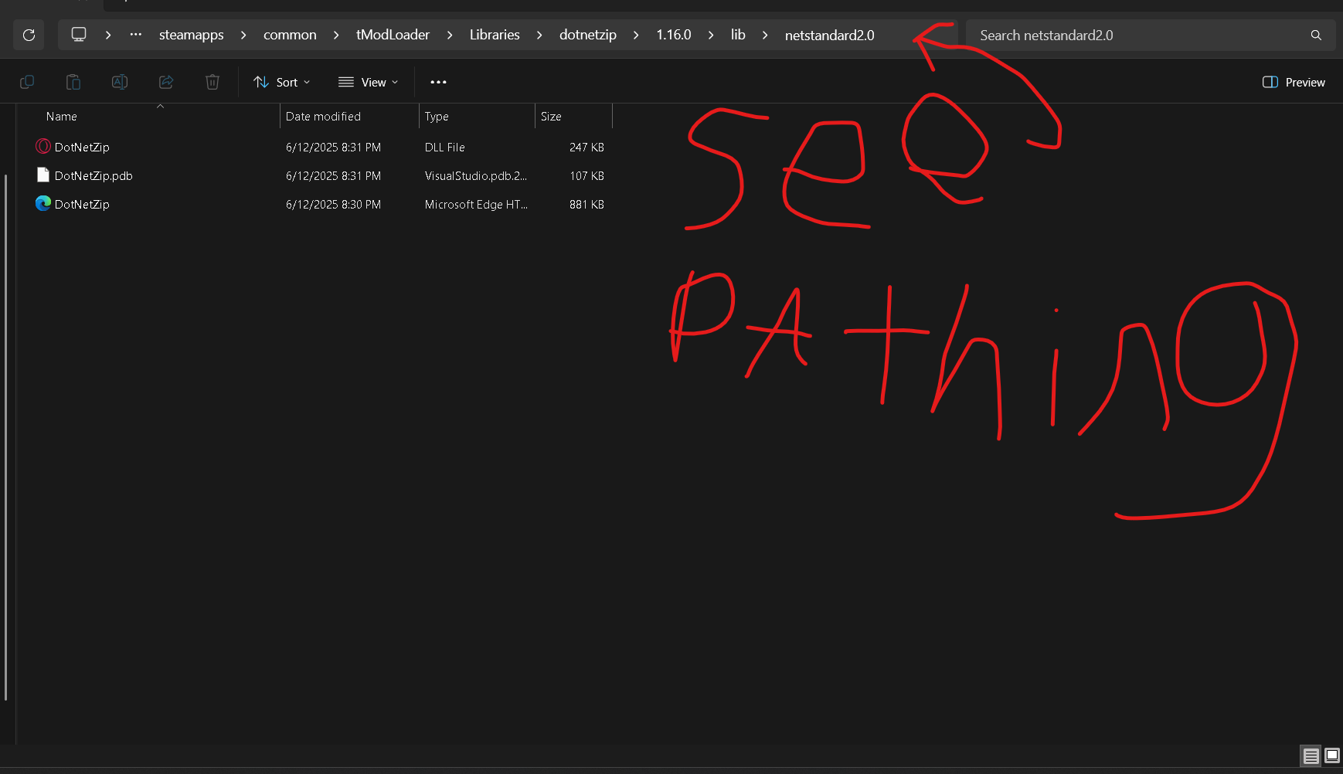Switch to Large icons view layout icon
Viewport: 1343px width, 774px height.
1332,755
